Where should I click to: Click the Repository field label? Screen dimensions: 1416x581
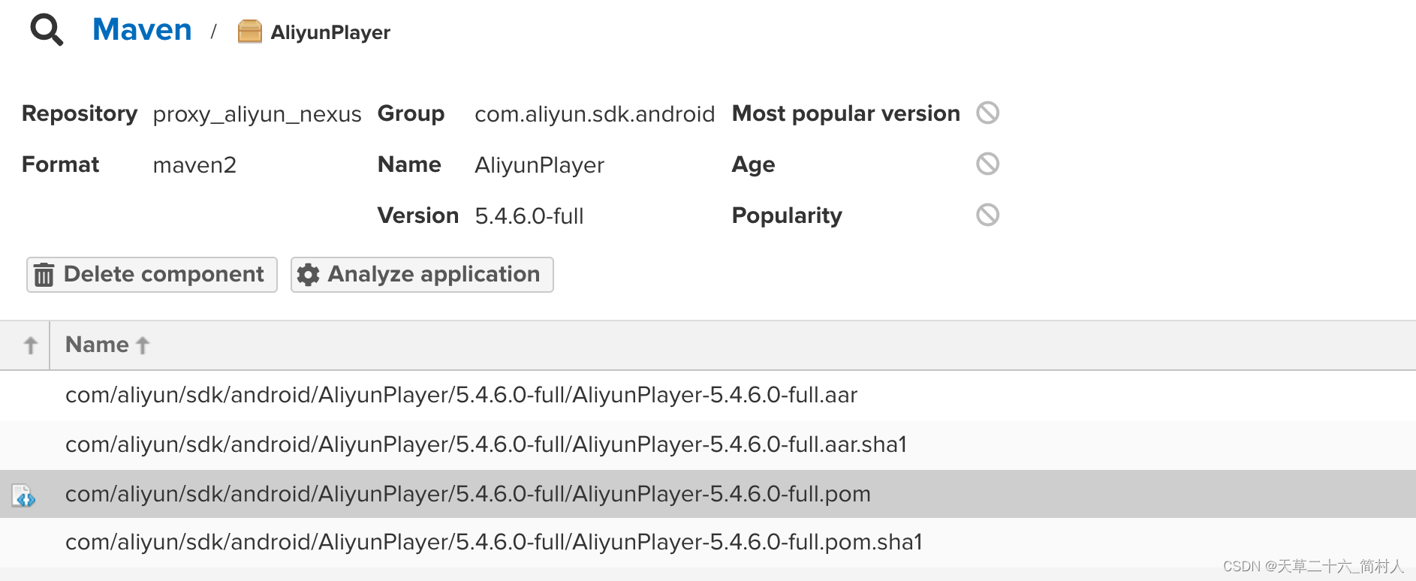point(80,113)
